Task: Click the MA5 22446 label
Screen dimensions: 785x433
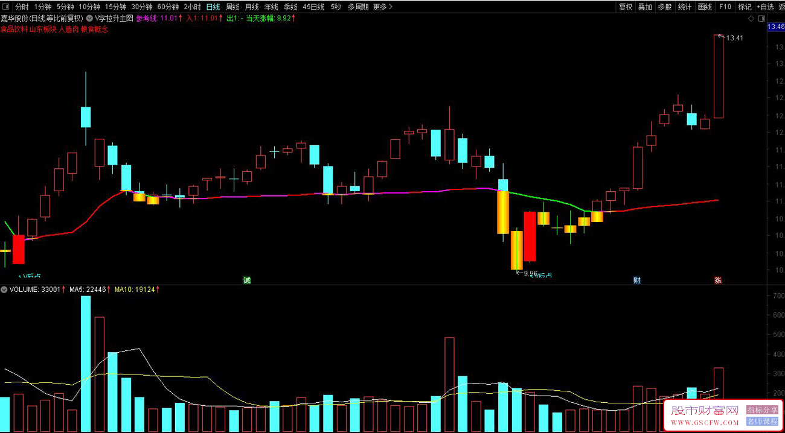Action: point(90,289)
